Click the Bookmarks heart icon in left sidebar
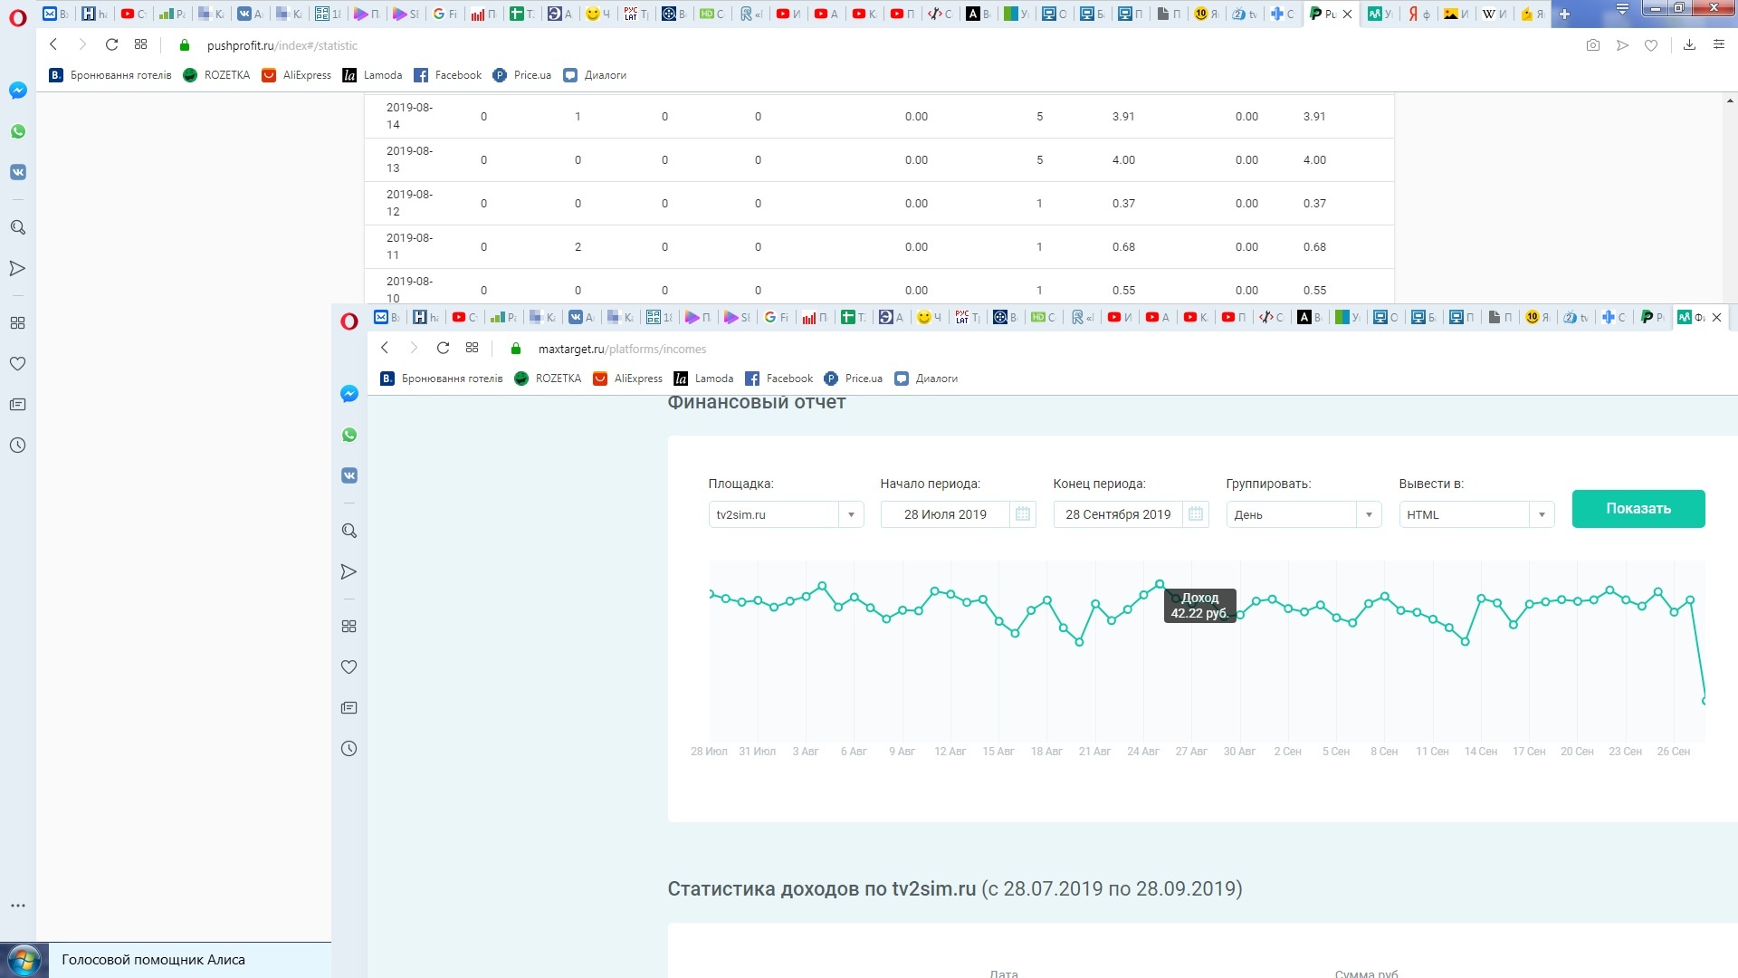1738x978 pixels. pyautogui.click(x=18, y=363)
